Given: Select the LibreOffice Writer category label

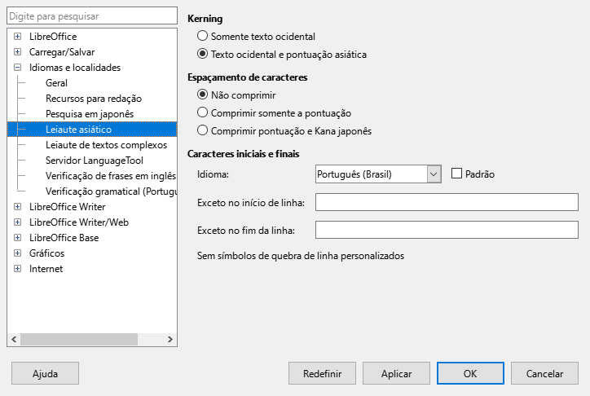Looking at the screenshot, I should point(68,206).
